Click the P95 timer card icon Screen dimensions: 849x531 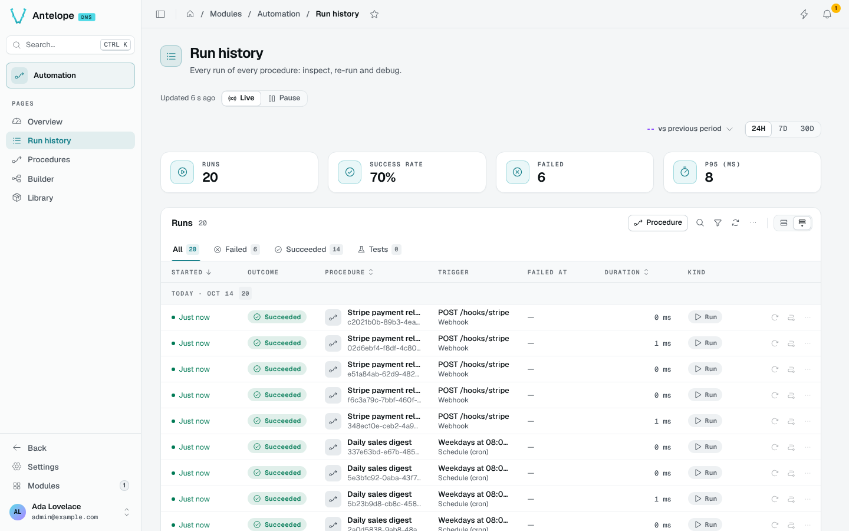click(685, 172)
